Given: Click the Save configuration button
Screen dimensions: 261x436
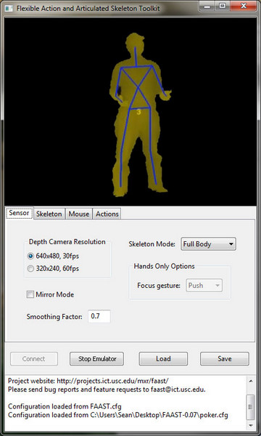Looking at the screenshot, I should click(225, 359).
